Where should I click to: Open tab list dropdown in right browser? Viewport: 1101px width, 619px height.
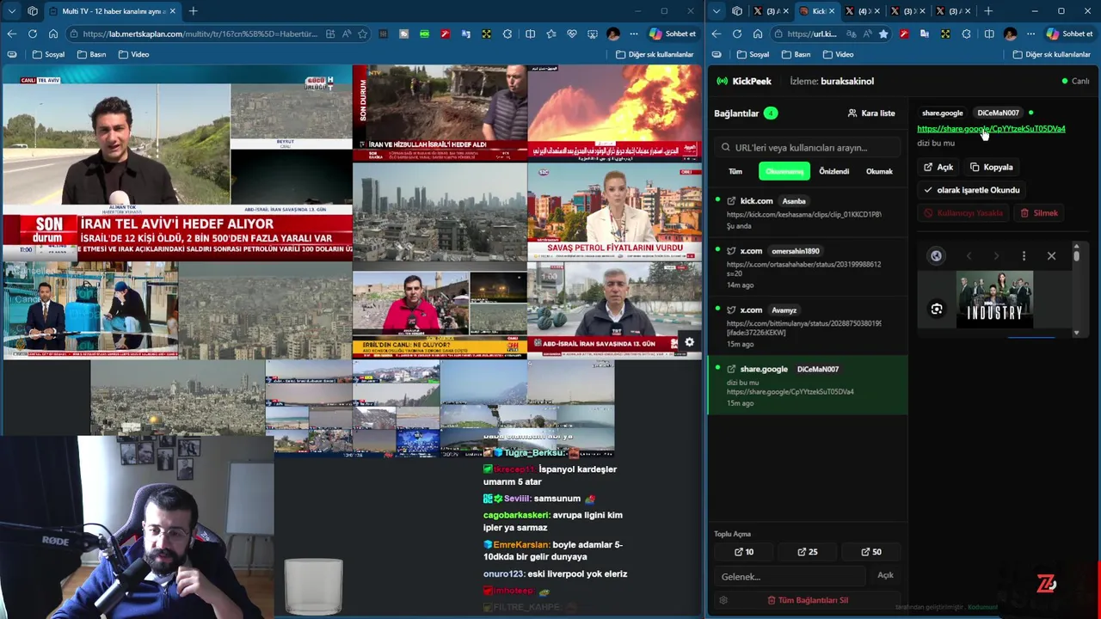716,11
